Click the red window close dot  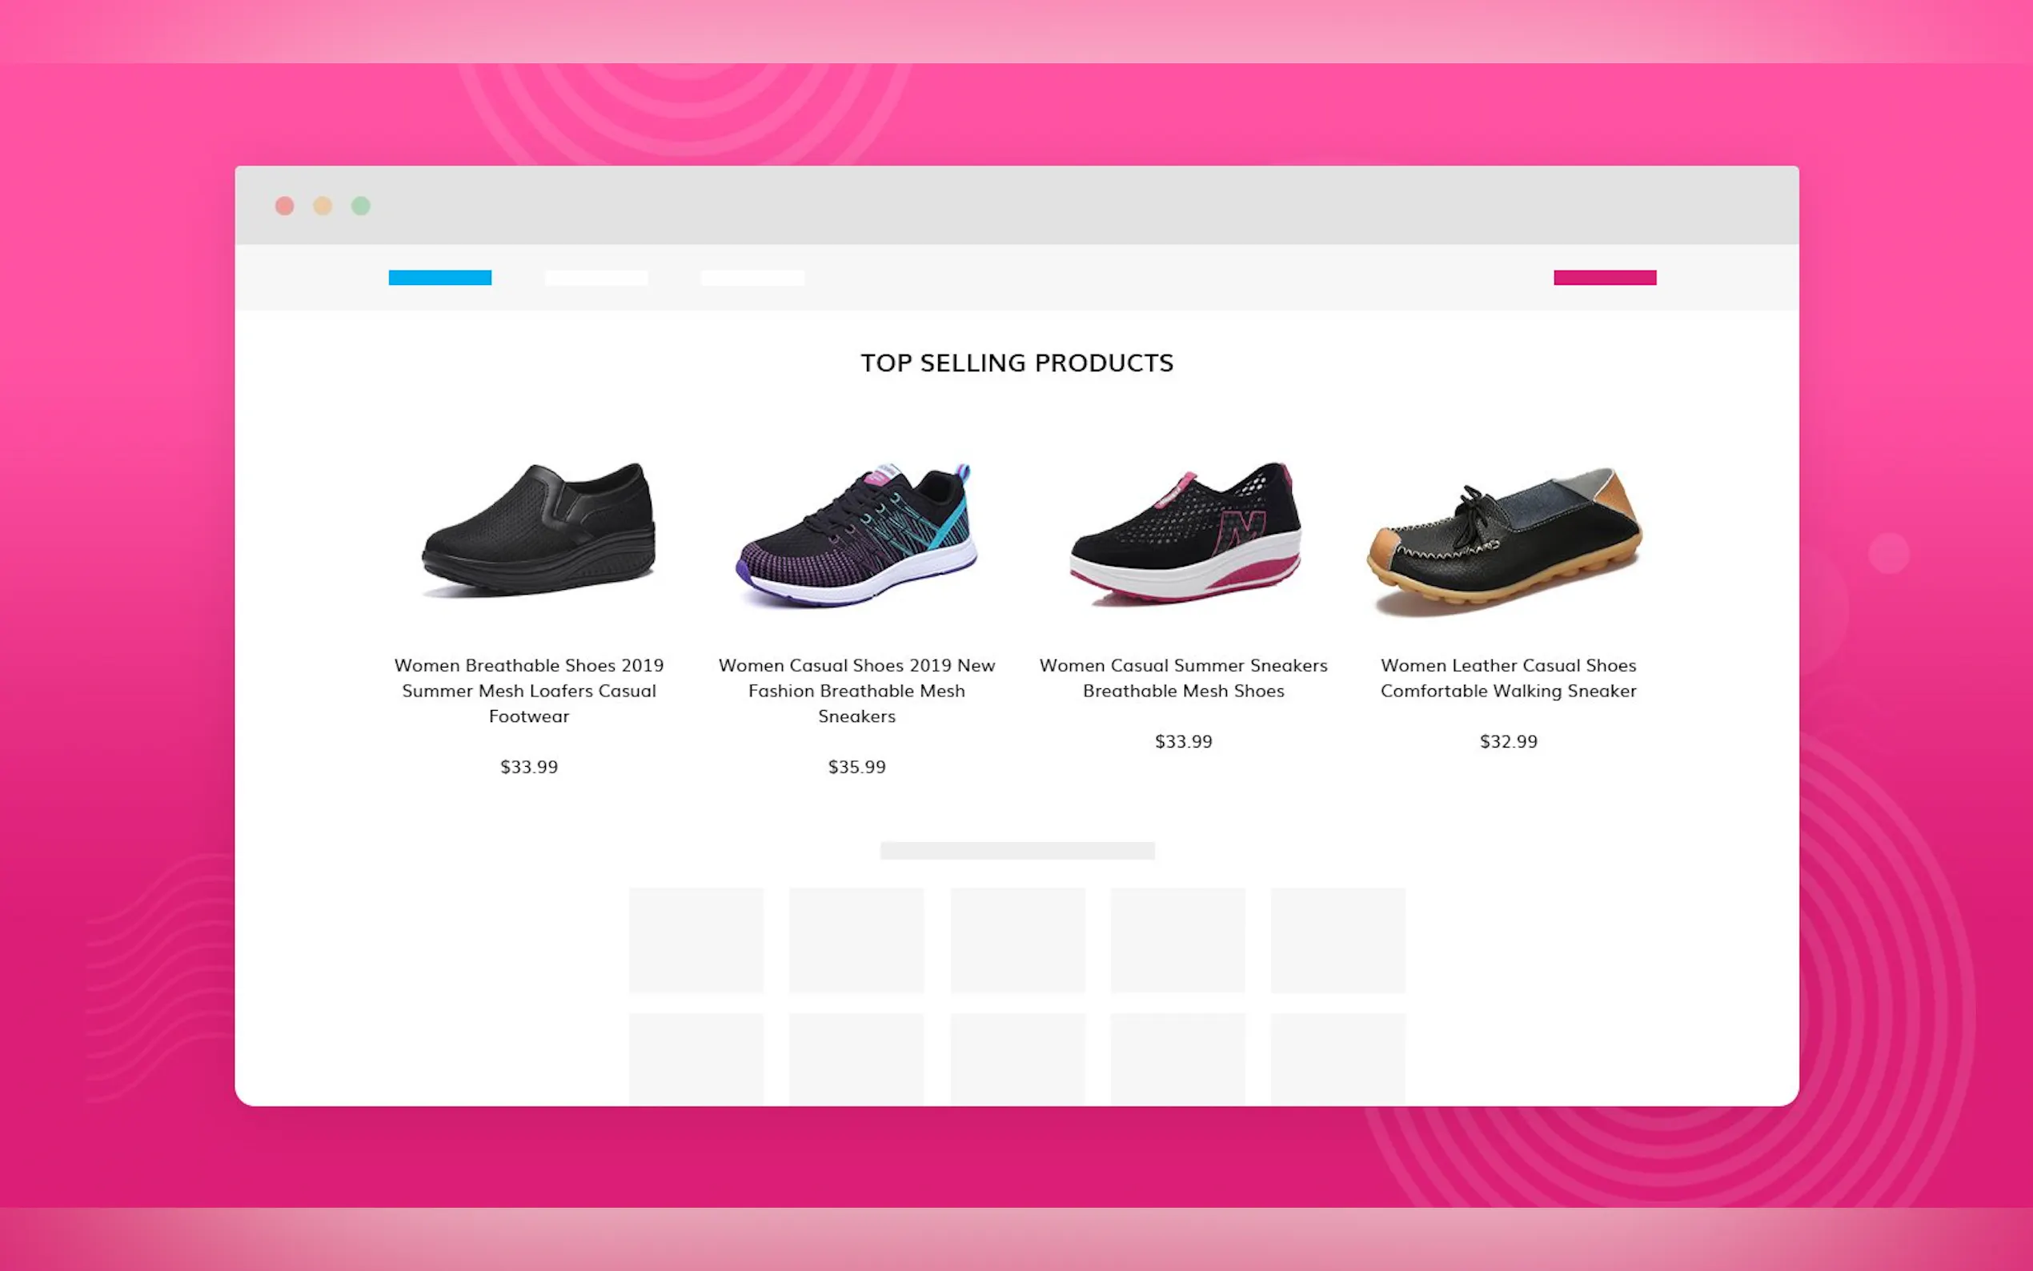[x=285, y=206]
